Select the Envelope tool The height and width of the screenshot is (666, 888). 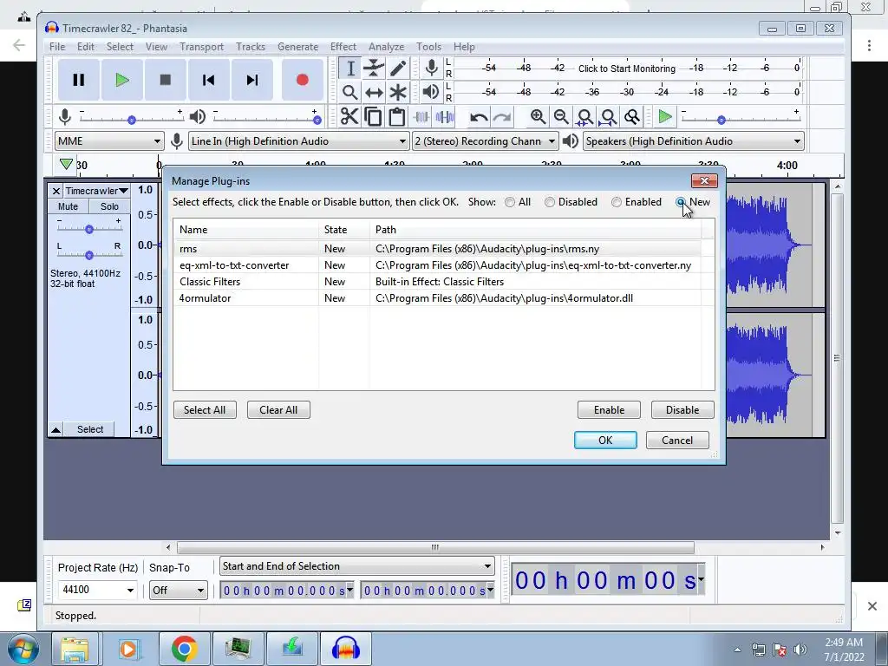tap(374, 69)
